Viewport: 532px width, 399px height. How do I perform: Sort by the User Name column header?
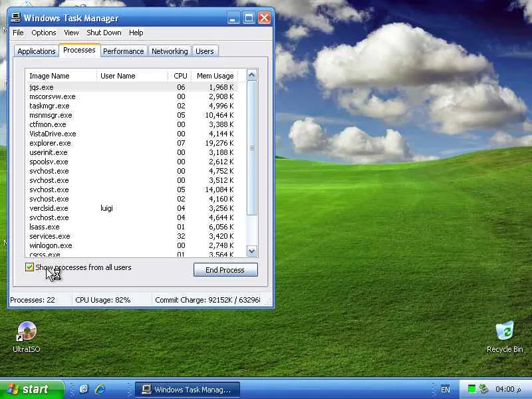pyautogui.click(x=132, y=76)
